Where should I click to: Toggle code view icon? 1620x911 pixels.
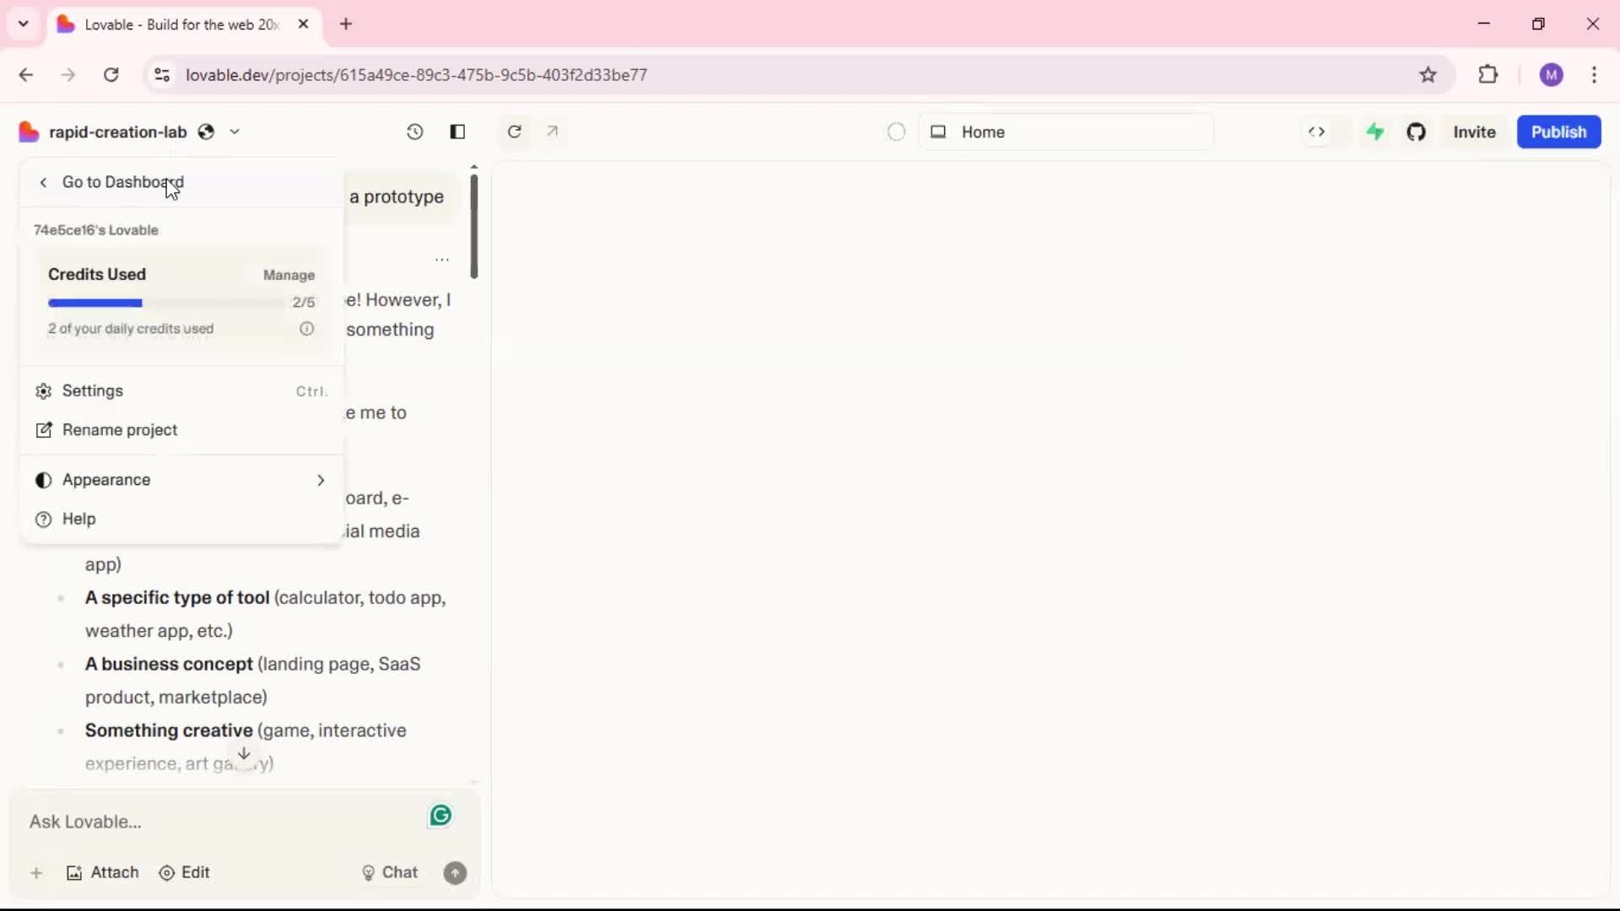[x=1316, y=132]
